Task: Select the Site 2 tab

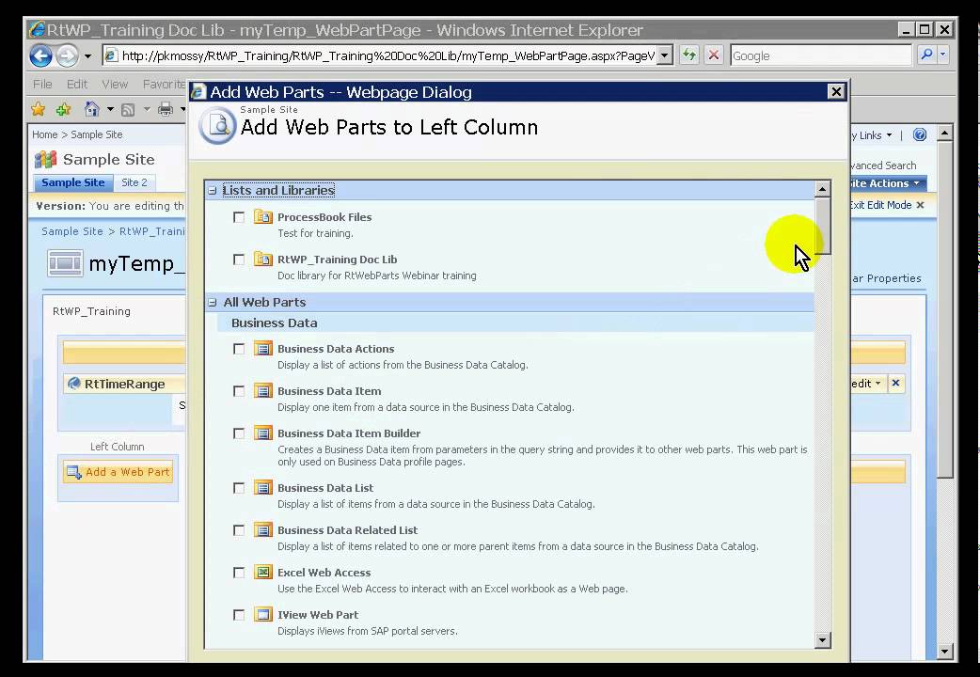Action: click(134, 182)
